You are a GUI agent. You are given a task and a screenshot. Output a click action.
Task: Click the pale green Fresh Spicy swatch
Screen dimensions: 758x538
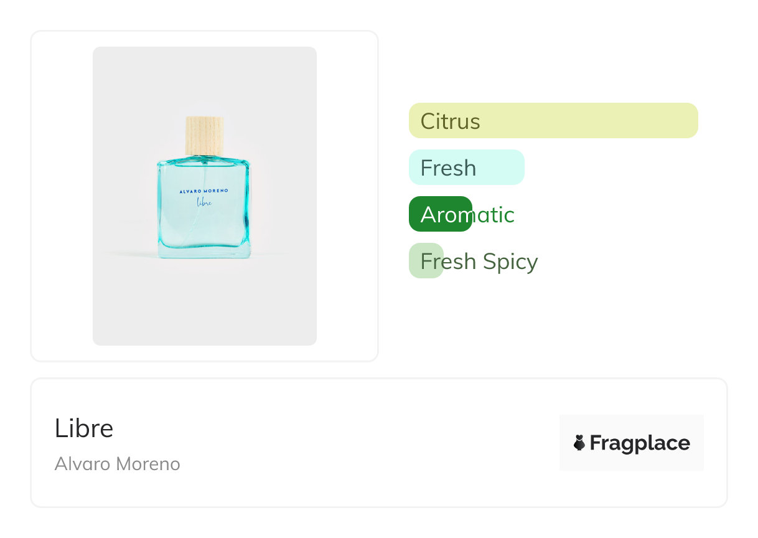pyautogui.click(x=426, y=261)
